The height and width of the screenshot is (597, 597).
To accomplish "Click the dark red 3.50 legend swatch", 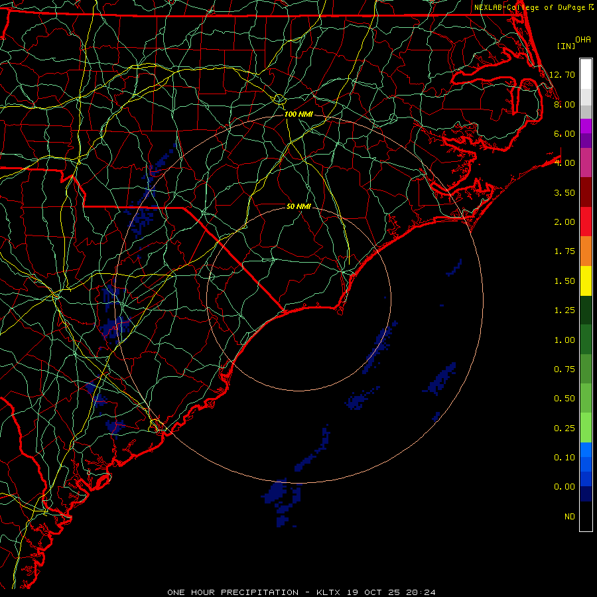I will (x=586, y=192).
